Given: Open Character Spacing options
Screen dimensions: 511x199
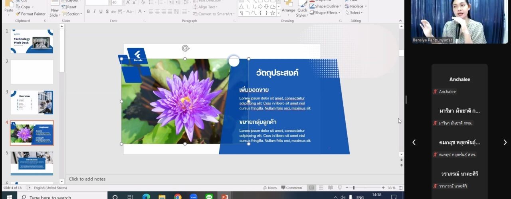Looking at the screenshot, I should (x=121, y=12).
